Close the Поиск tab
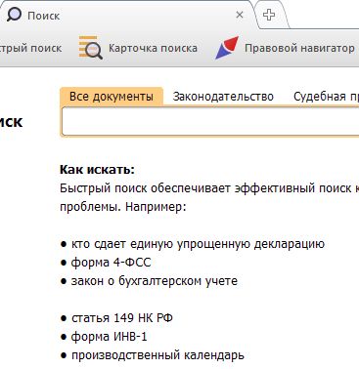 (240, 15)
